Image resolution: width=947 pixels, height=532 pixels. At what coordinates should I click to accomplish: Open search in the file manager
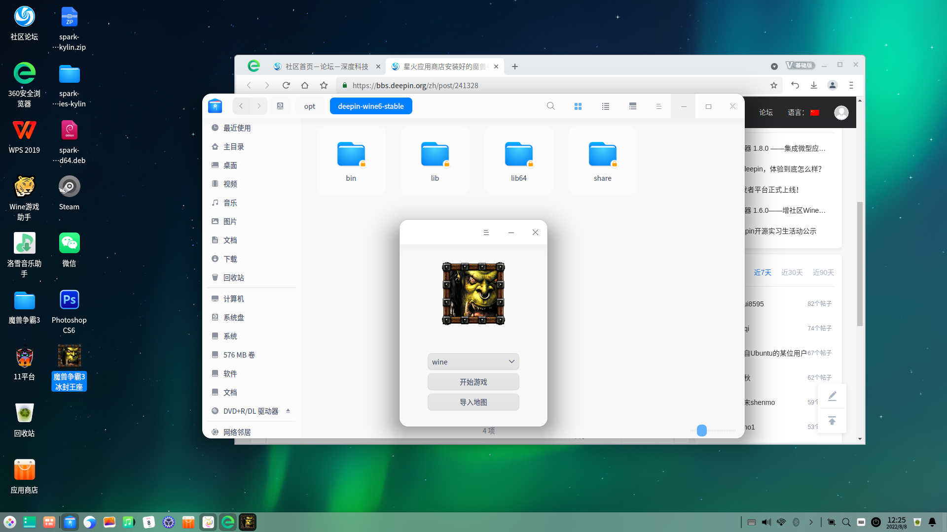[550, 106]
